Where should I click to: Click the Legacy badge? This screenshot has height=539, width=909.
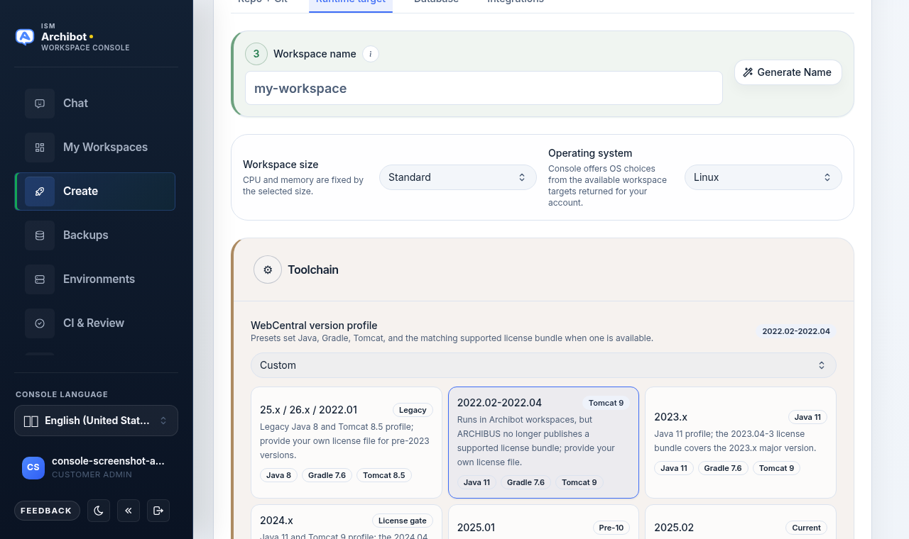413,410
